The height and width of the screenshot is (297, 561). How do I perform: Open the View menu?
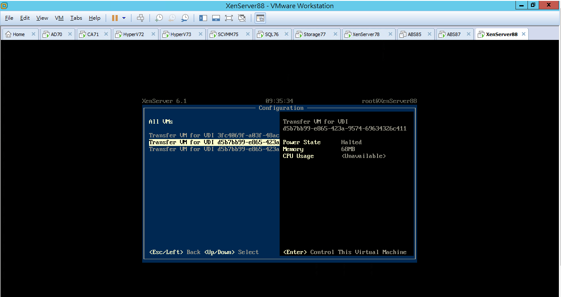tap(42, 18)
